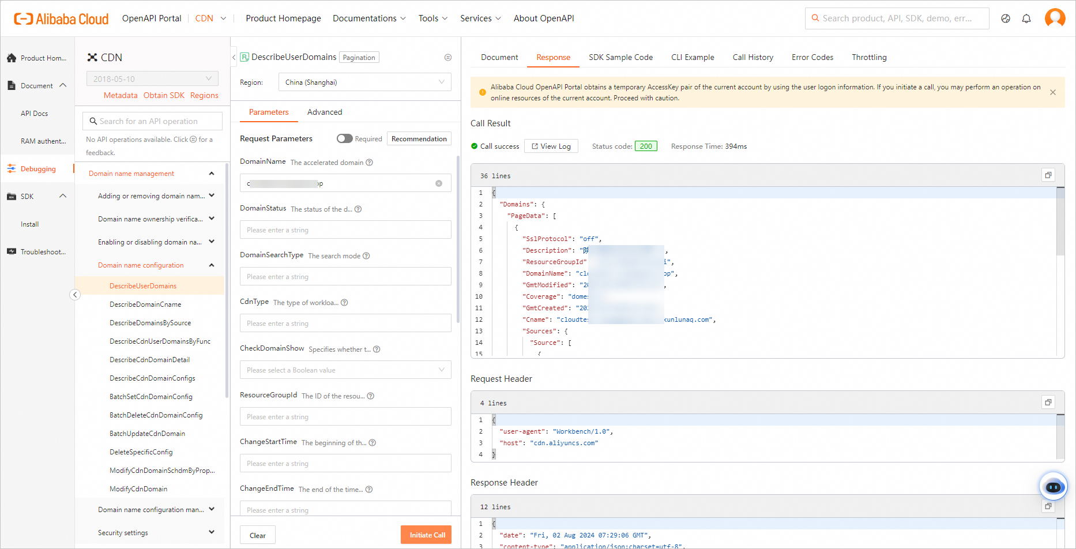Click the Clear button

[258, 535]
